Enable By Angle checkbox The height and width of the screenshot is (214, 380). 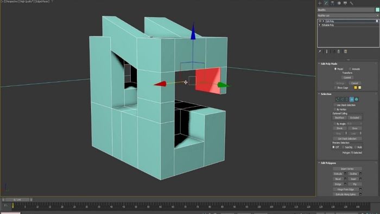pyautogui.click(x=335, y=124)
